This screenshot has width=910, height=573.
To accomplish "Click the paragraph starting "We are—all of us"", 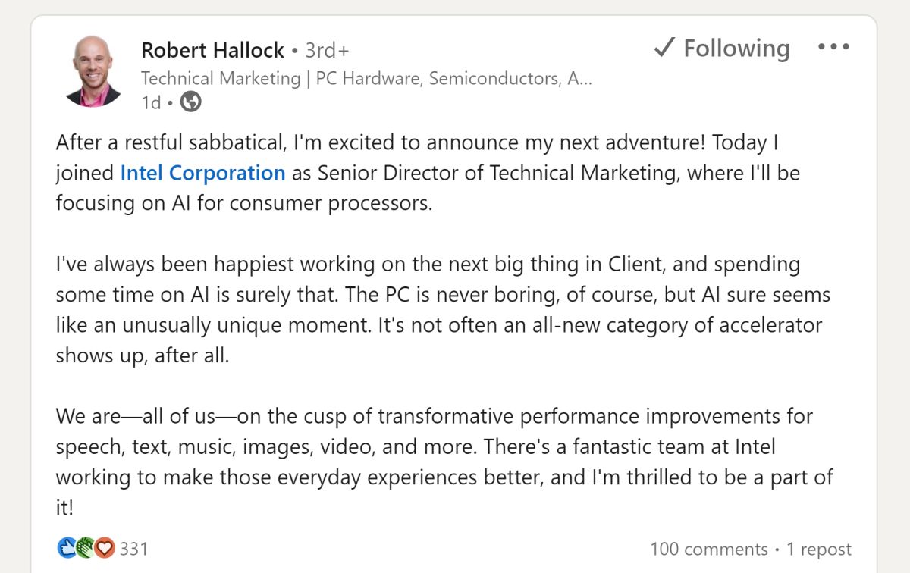I will [x=444, y=462].
